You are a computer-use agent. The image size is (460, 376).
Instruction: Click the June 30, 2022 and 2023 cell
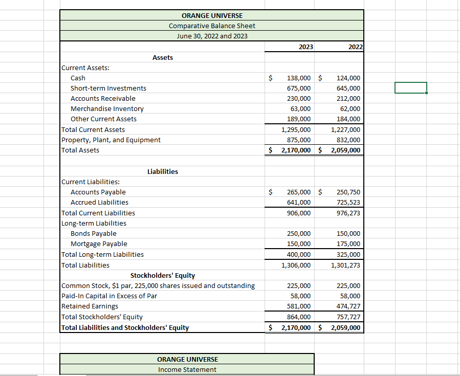[212, 36]
